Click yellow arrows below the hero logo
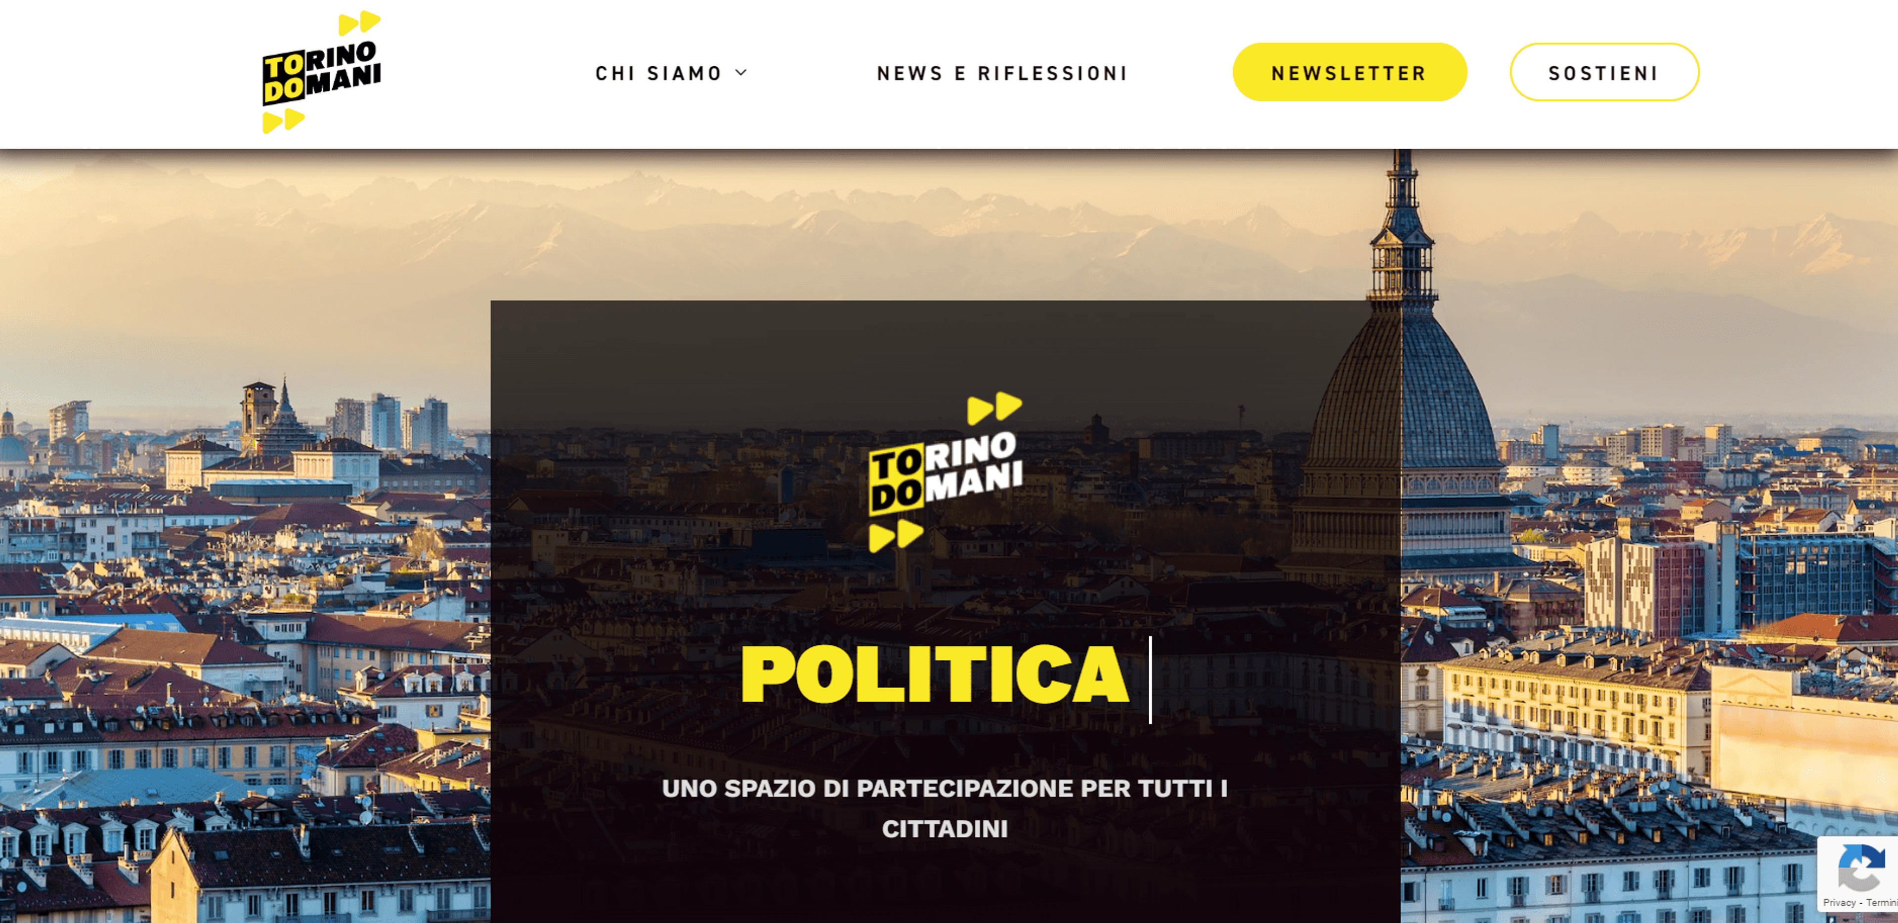This screenshot has width=1898, height=923. tap(896, 536)
